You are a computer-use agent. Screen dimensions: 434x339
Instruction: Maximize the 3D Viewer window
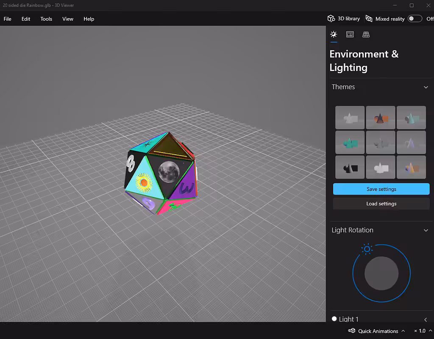pos(412,5)
